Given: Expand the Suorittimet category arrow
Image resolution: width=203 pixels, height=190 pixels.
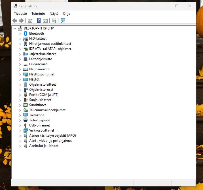Looking at the screenshot, I should point(20,105).
